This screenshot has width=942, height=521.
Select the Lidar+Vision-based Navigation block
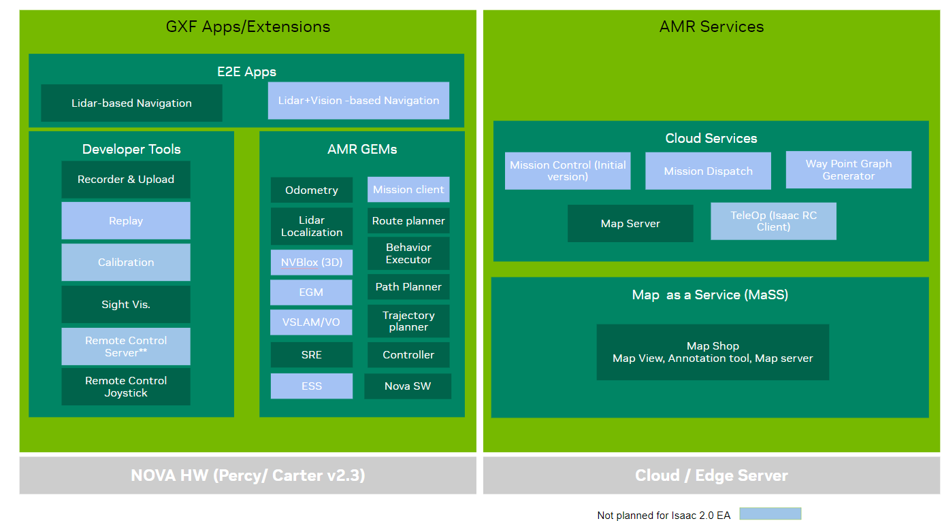click(x=359, y=101)
